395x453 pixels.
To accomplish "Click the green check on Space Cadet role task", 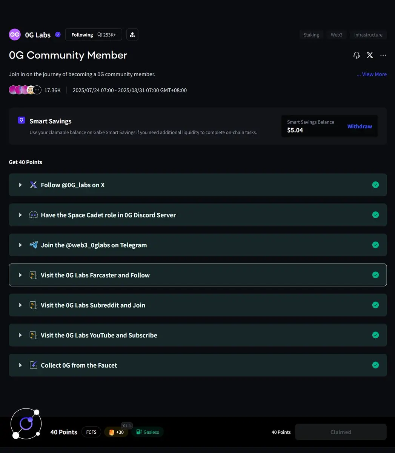I will [x=375, y=215].
